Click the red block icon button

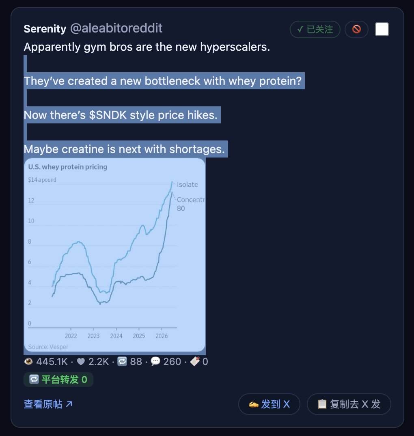(x=356, y=29)
